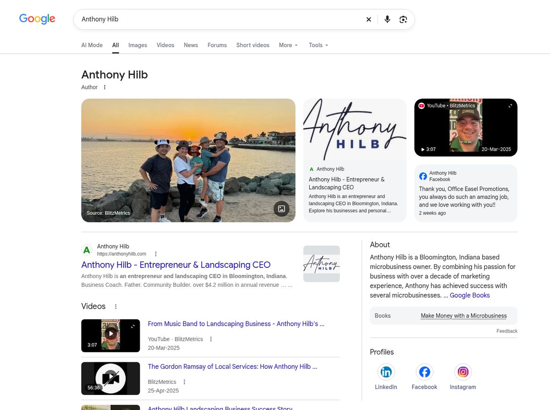
Task: Open the options dots beside BlitzMetrics 25-Apr-2025 video
Action: point(184,382)
